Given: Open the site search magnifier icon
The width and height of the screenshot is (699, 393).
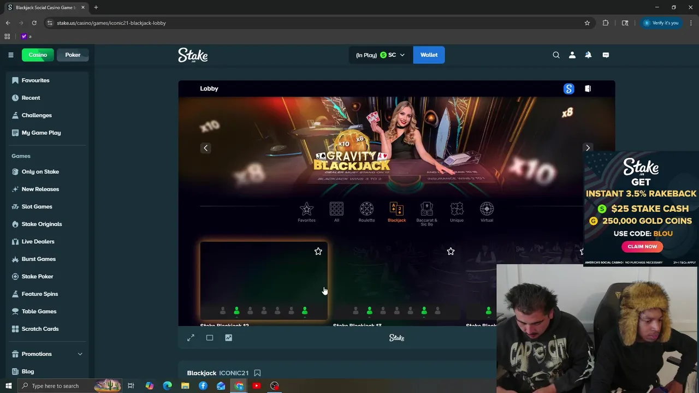Looking at the screenshot, I should 556,55.
